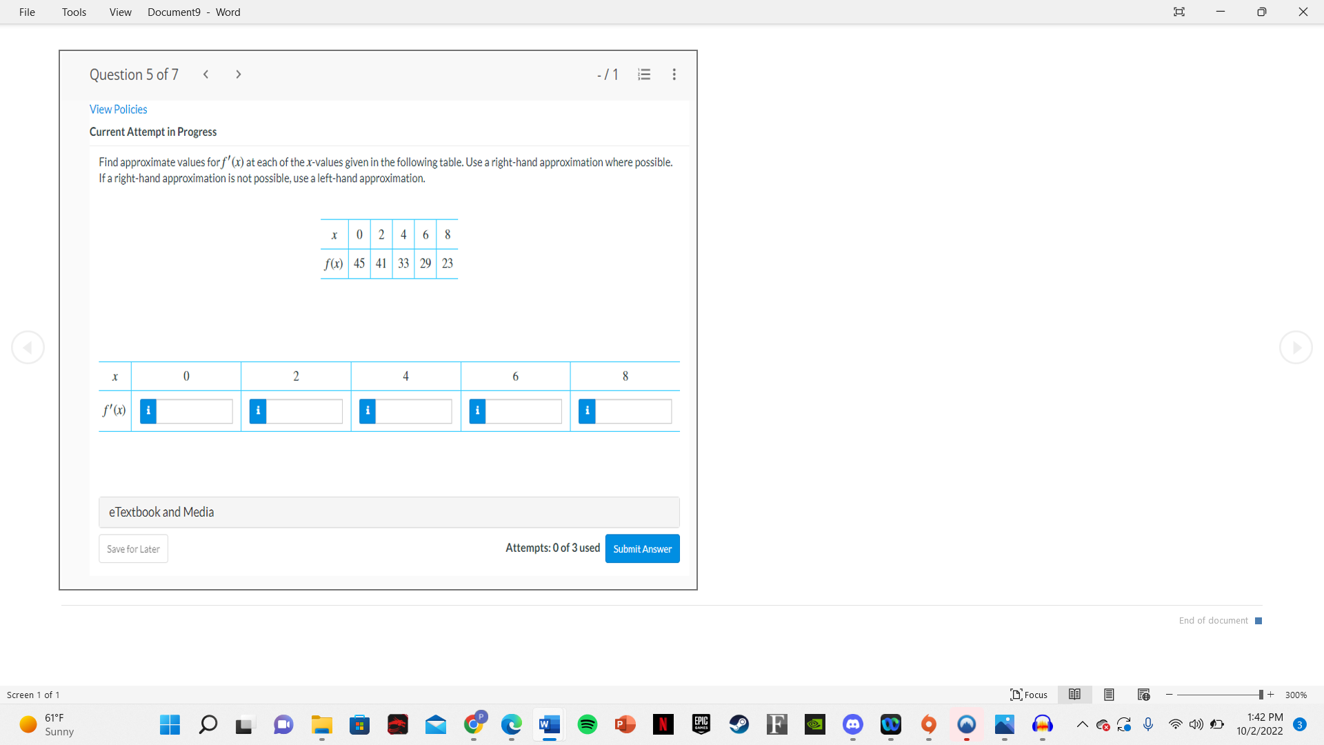Go to the next question with the right chevron
Image resolution: width=1324 pixels, height=745 pixels.
(238, 74)
